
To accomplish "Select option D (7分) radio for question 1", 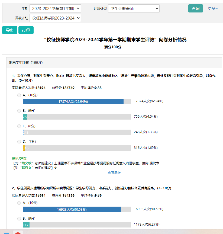I will [x=19, y=142].
